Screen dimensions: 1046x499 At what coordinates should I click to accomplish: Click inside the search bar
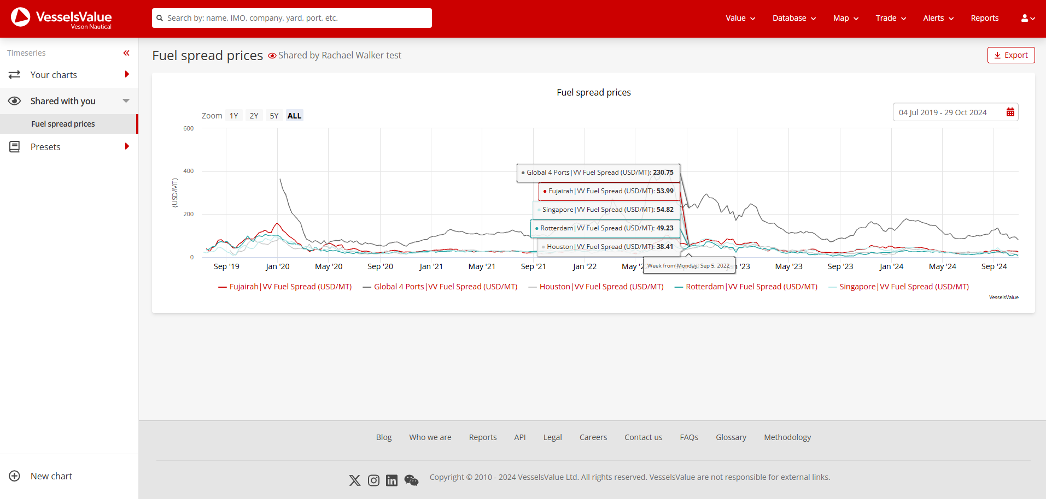[291, 18]
